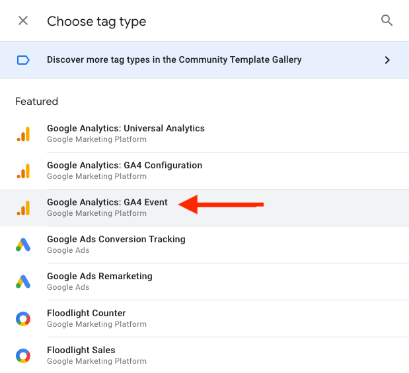Click the Google Ads Remarketing logo icon

click(x=23, y=282)
